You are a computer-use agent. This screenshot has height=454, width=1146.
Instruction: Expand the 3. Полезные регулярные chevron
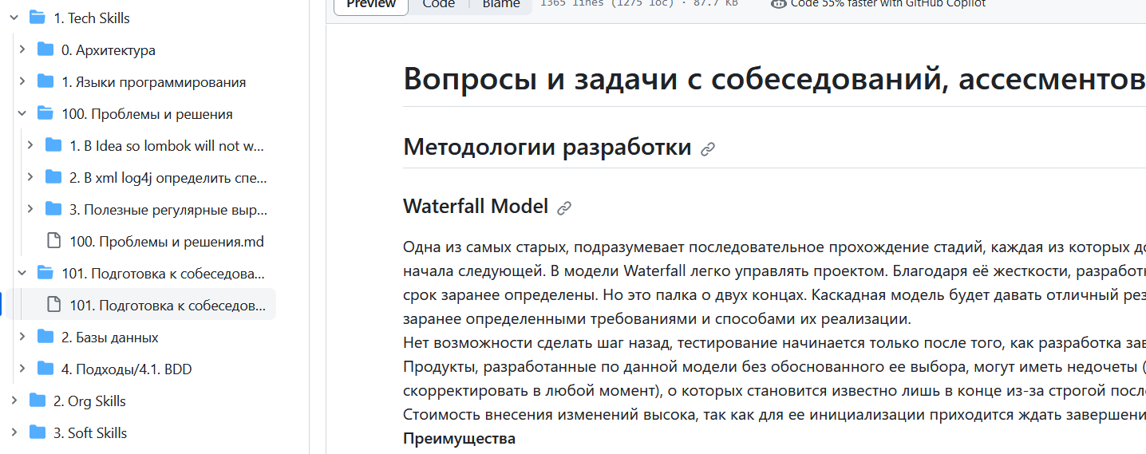pyautogui.click(x=30, y=209)
